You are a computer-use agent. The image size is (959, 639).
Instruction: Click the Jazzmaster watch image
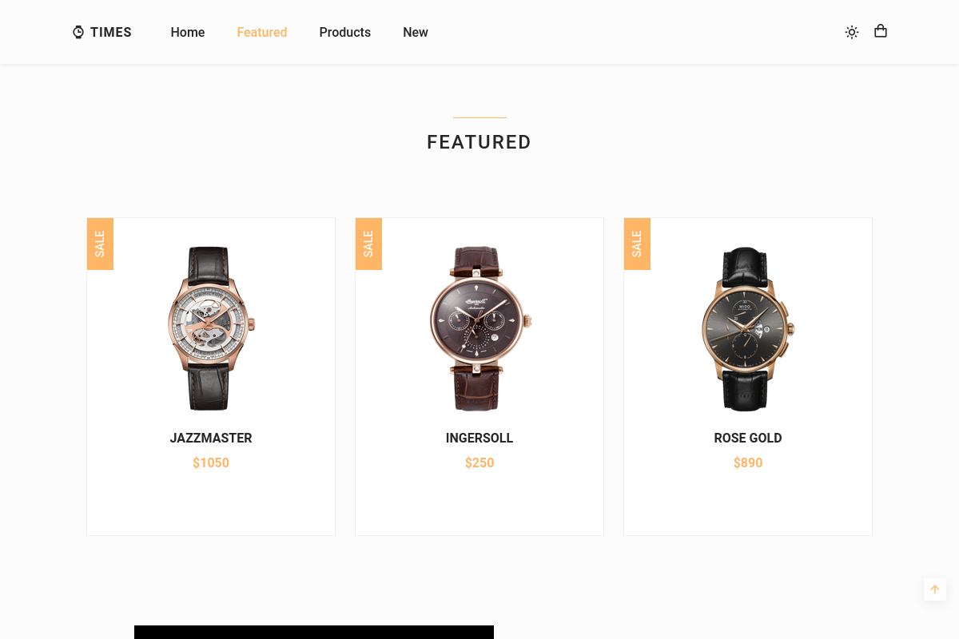[x=211, y=328]
